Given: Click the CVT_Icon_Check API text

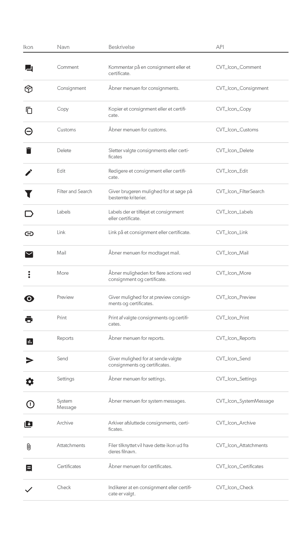Looking at the screenshot, I should 235,487.
